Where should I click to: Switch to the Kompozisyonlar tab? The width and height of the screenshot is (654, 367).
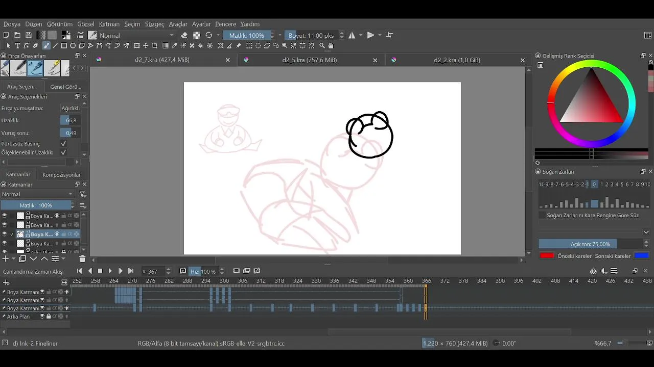coord(61,174)
